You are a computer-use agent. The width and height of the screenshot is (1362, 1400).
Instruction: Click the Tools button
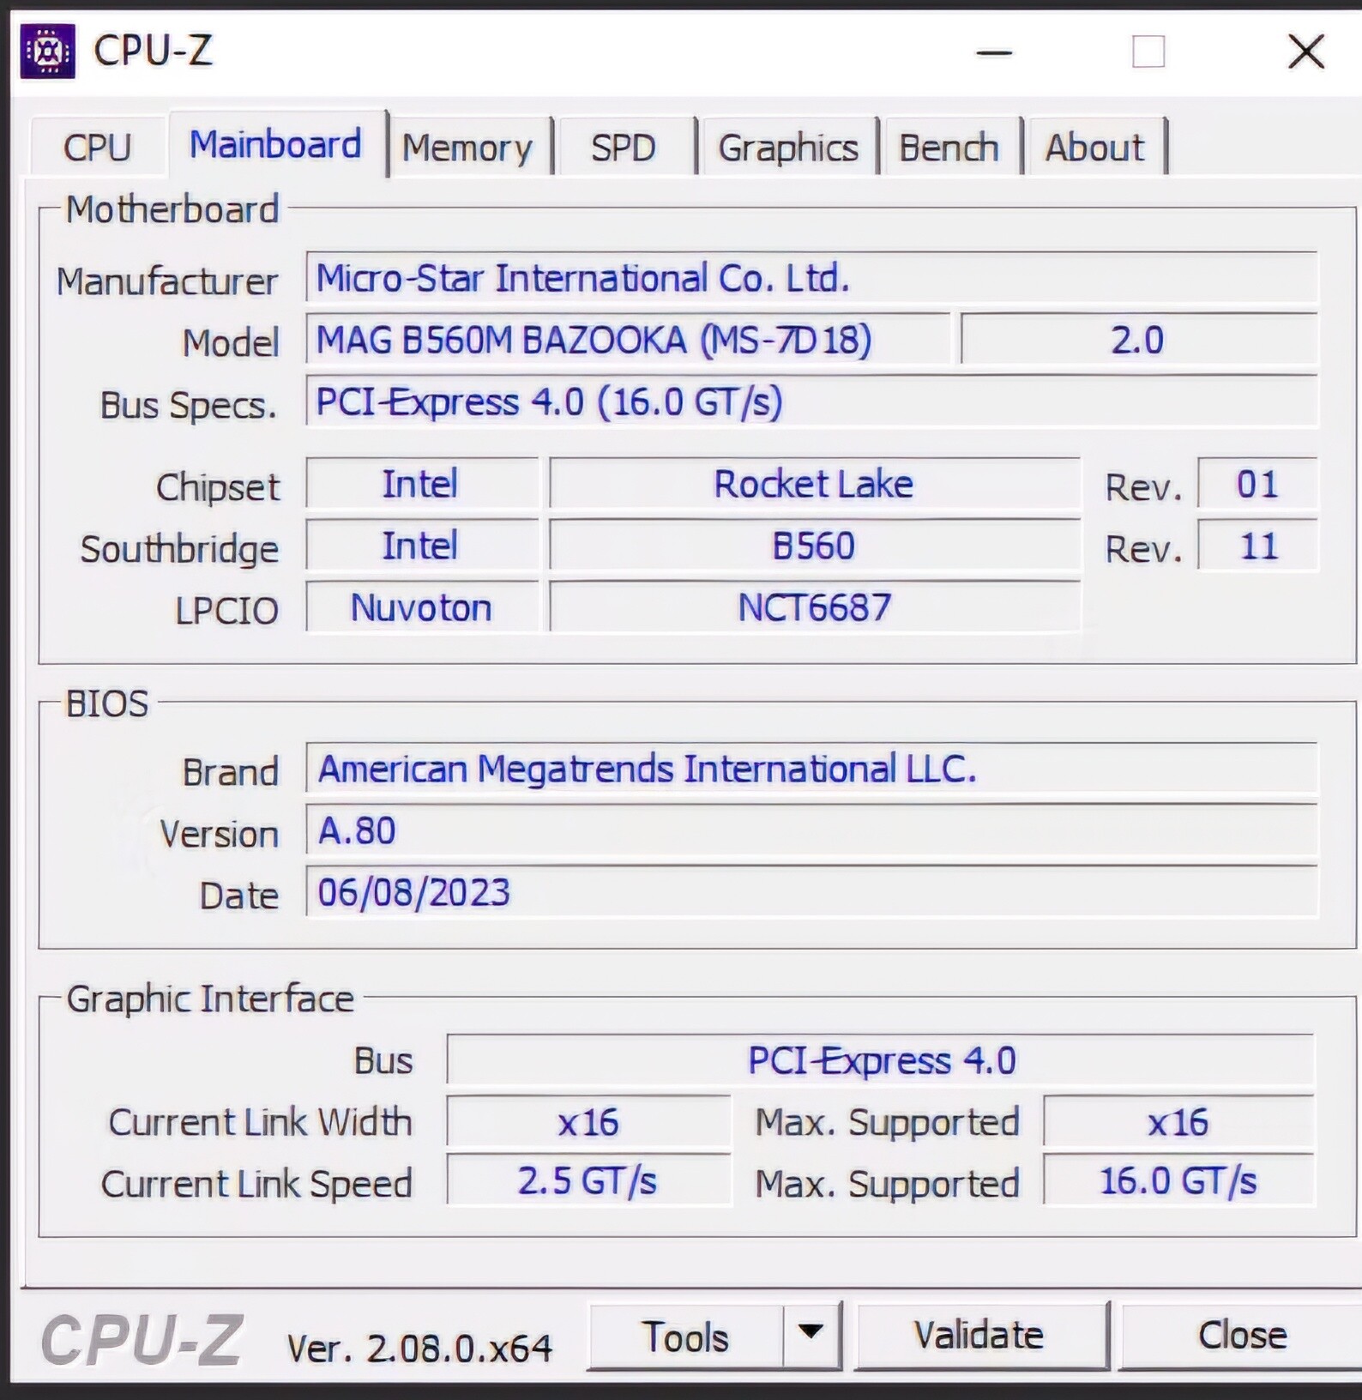pyautogui.click(x=686, y=1337)
